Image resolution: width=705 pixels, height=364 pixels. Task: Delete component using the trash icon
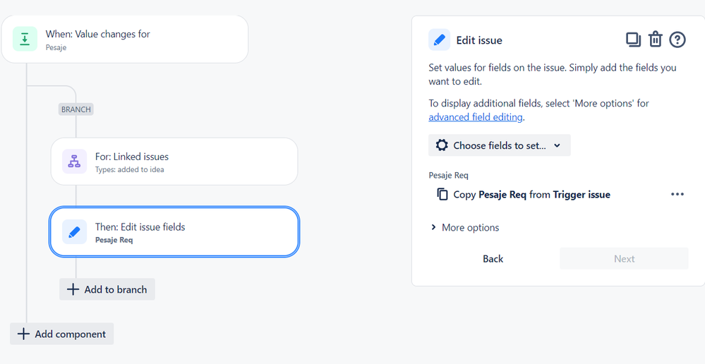(x=655, y=40)
